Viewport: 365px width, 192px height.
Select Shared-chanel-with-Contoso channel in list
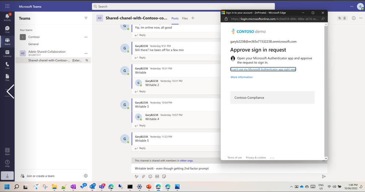53,60
